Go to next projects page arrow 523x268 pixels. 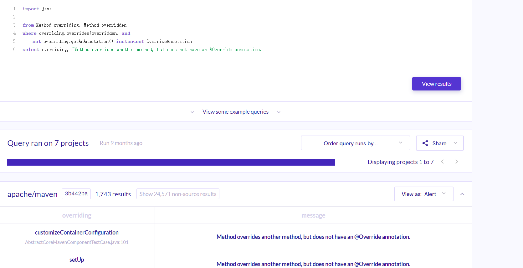click(457, 162)
